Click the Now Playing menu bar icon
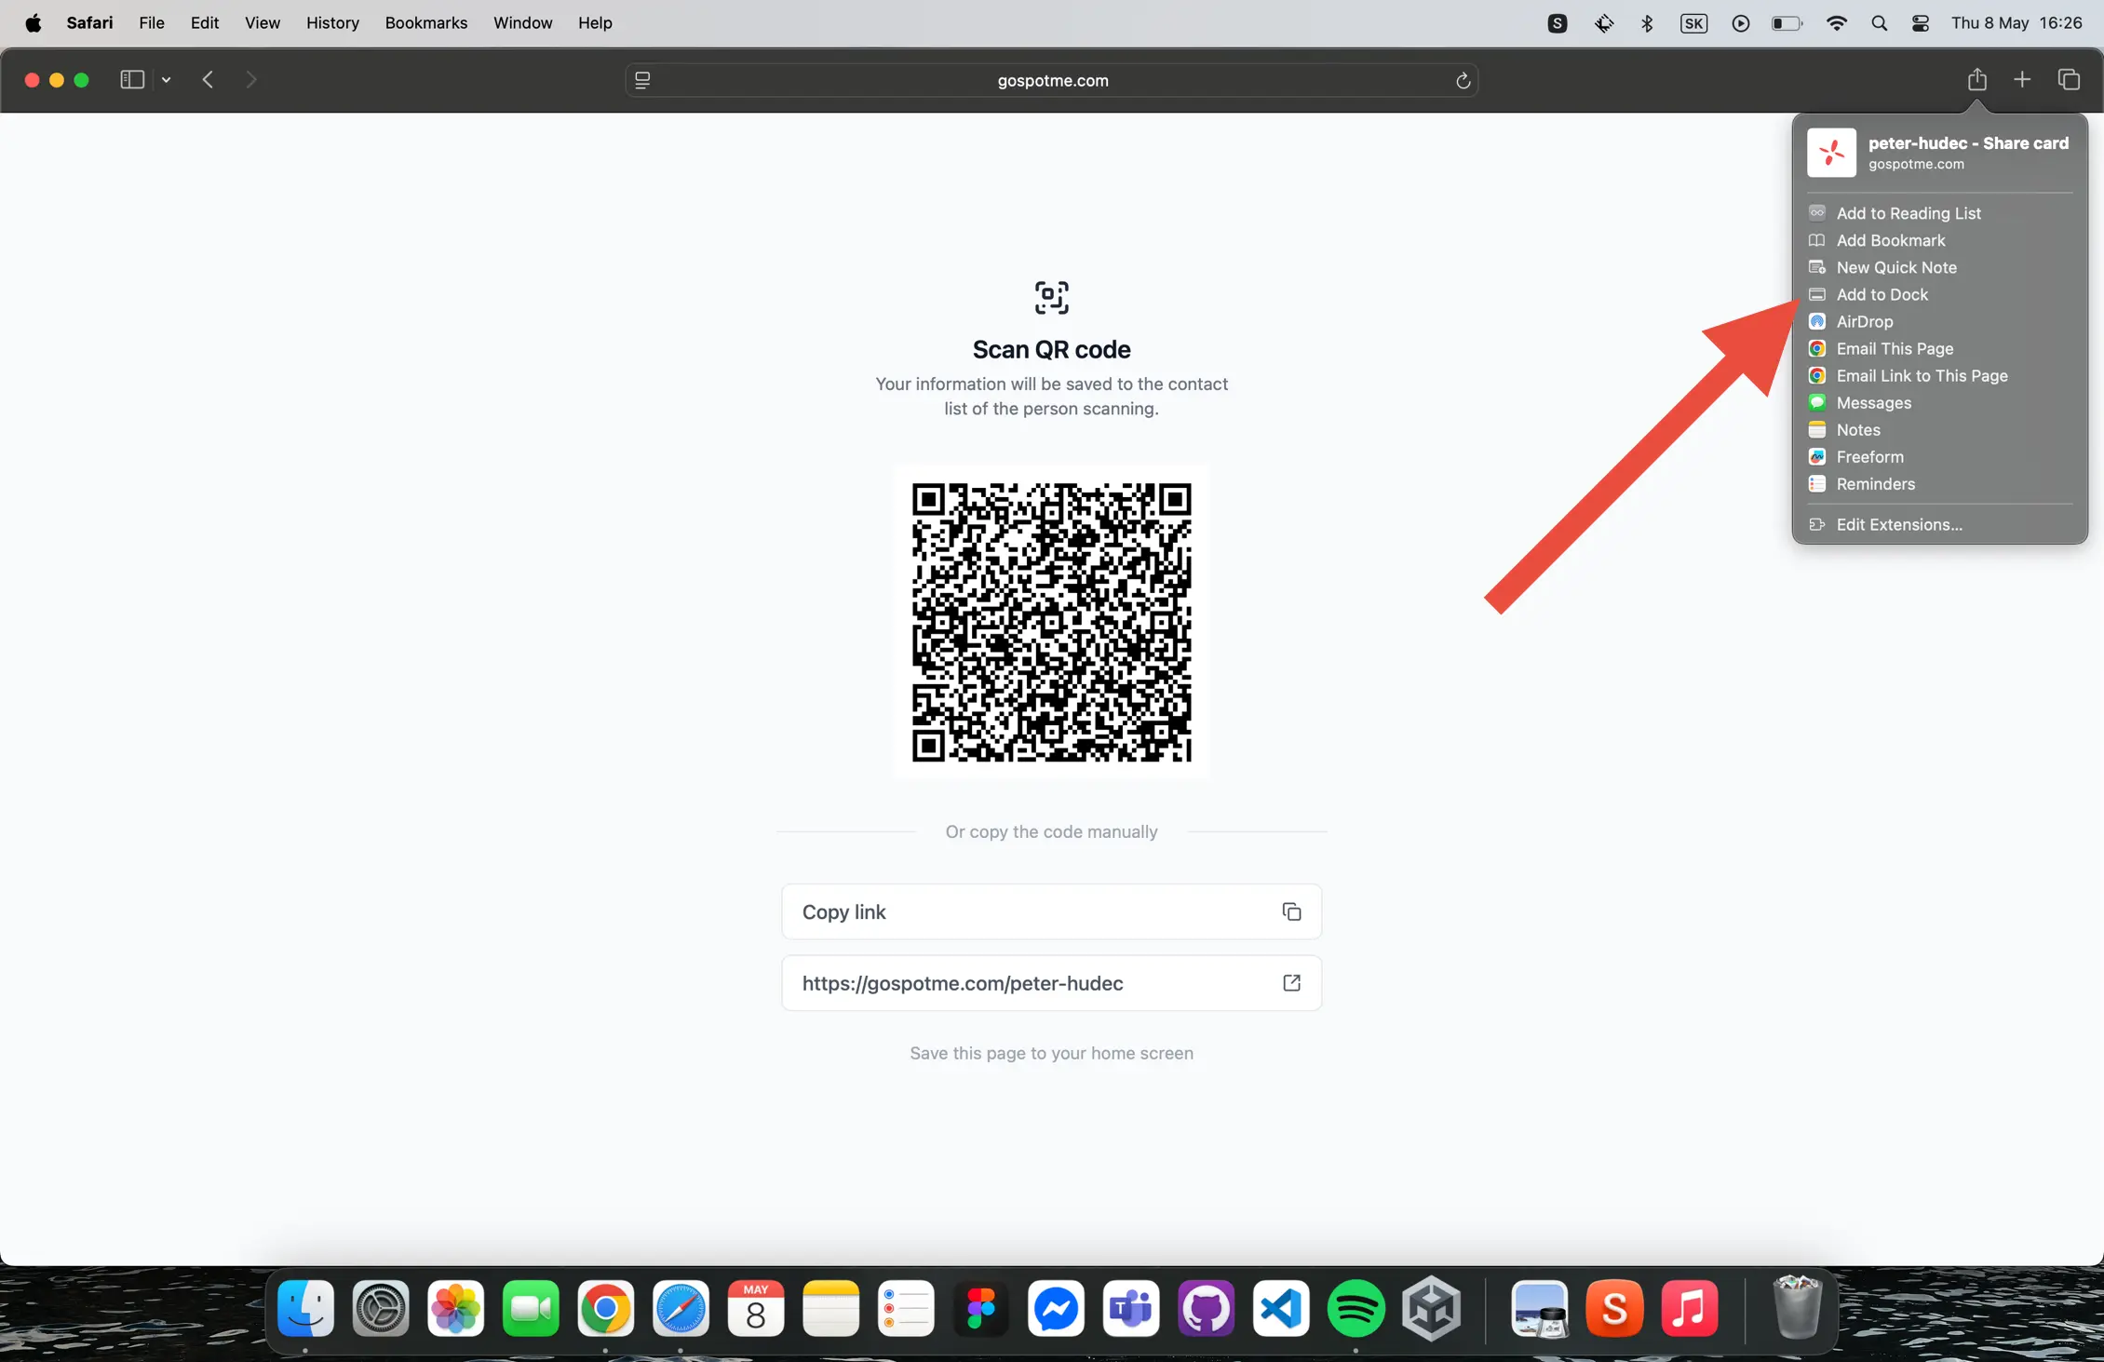 [x=1740, y=23]
